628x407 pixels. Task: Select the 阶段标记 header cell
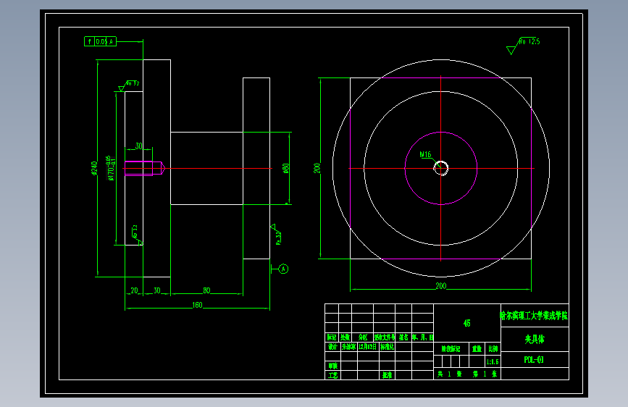coord(451,349)
